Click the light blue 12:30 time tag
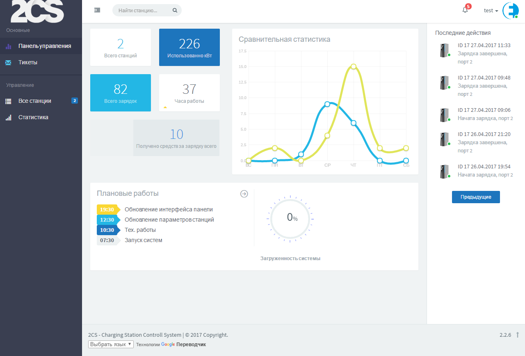Viewport: 525px width, 356px height. pos(108,220)
